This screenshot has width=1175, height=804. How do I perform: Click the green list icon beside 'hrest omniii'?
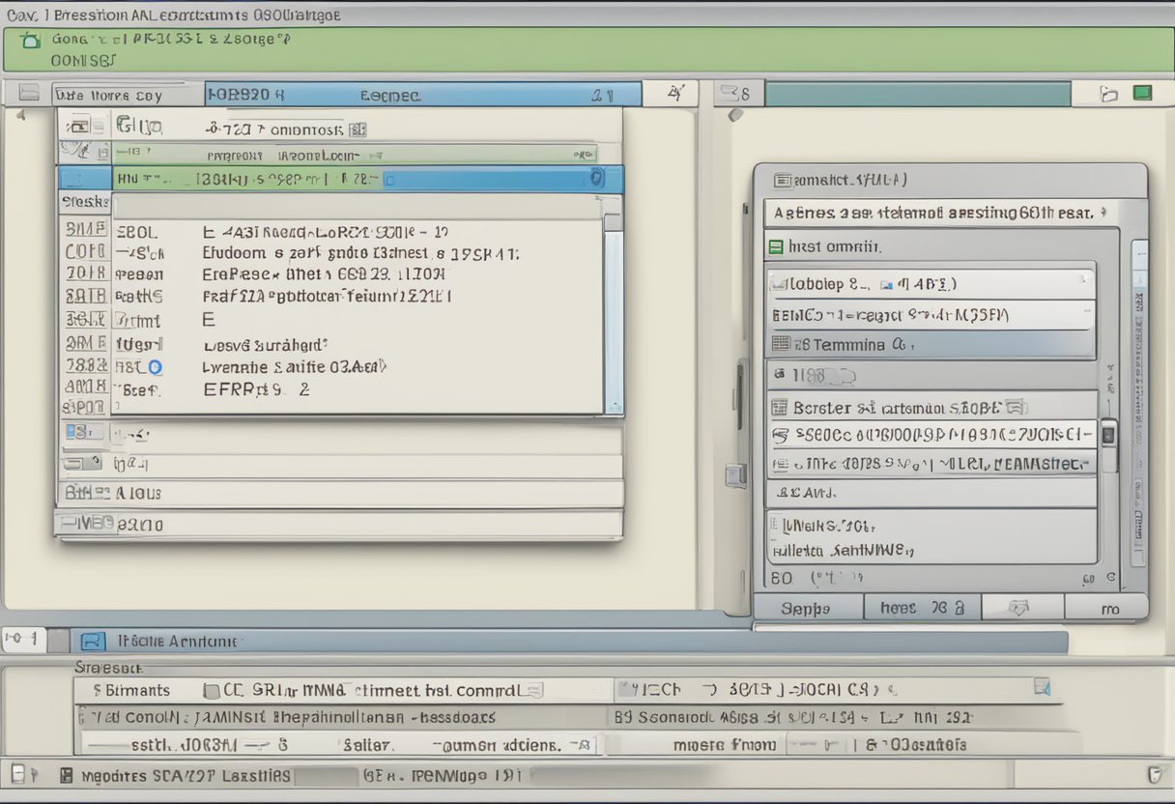pyautogui.click(x=774, y=246)
